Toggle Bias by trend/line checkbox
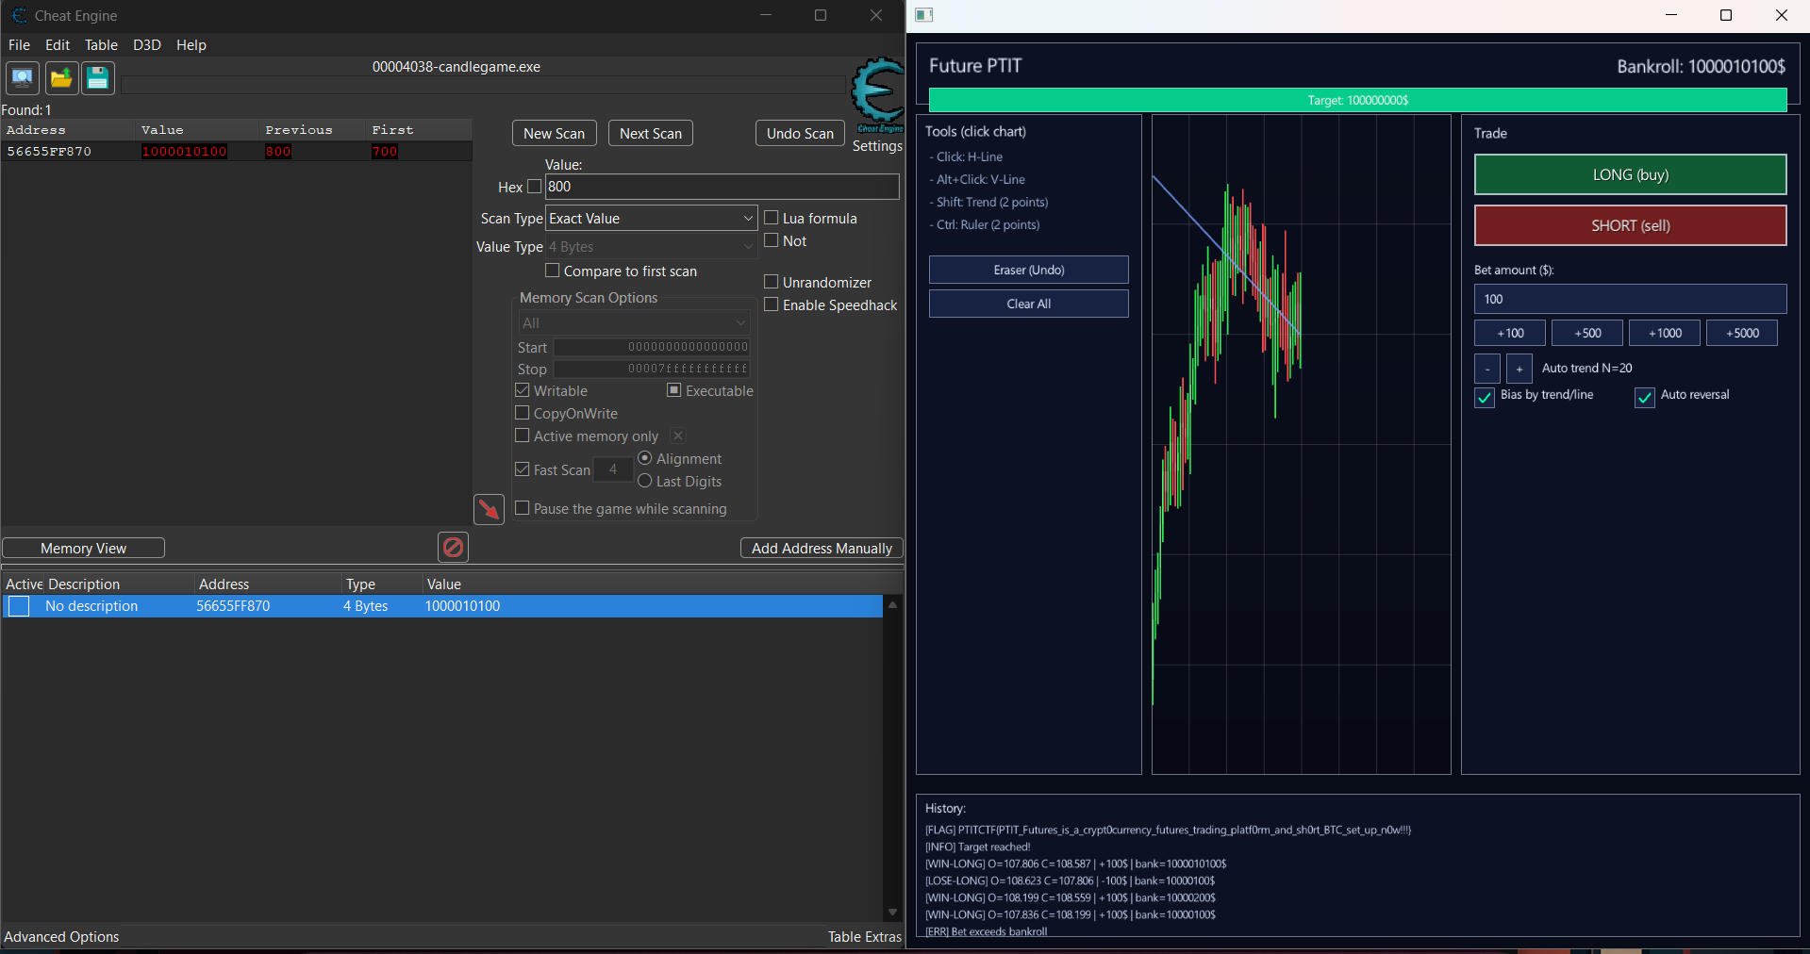The width and height of the screenshot is (1810, 954). tap(1485, 397)
